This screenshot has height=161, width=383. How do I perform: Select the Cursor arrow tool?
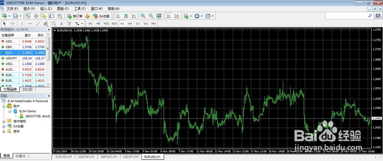click(4, 24)
